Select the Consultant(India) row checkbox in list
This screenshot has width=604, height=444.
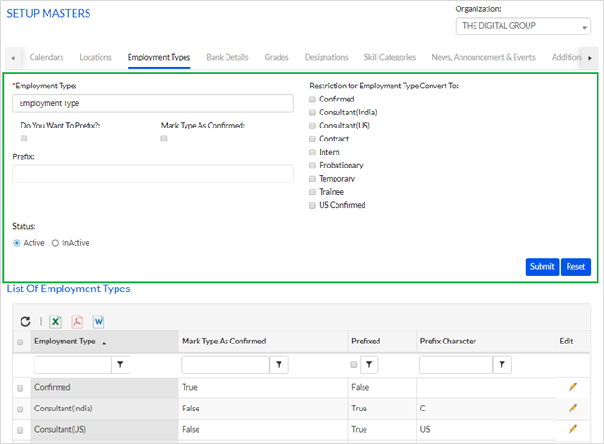pyautogui.click(x=20, y=410)
